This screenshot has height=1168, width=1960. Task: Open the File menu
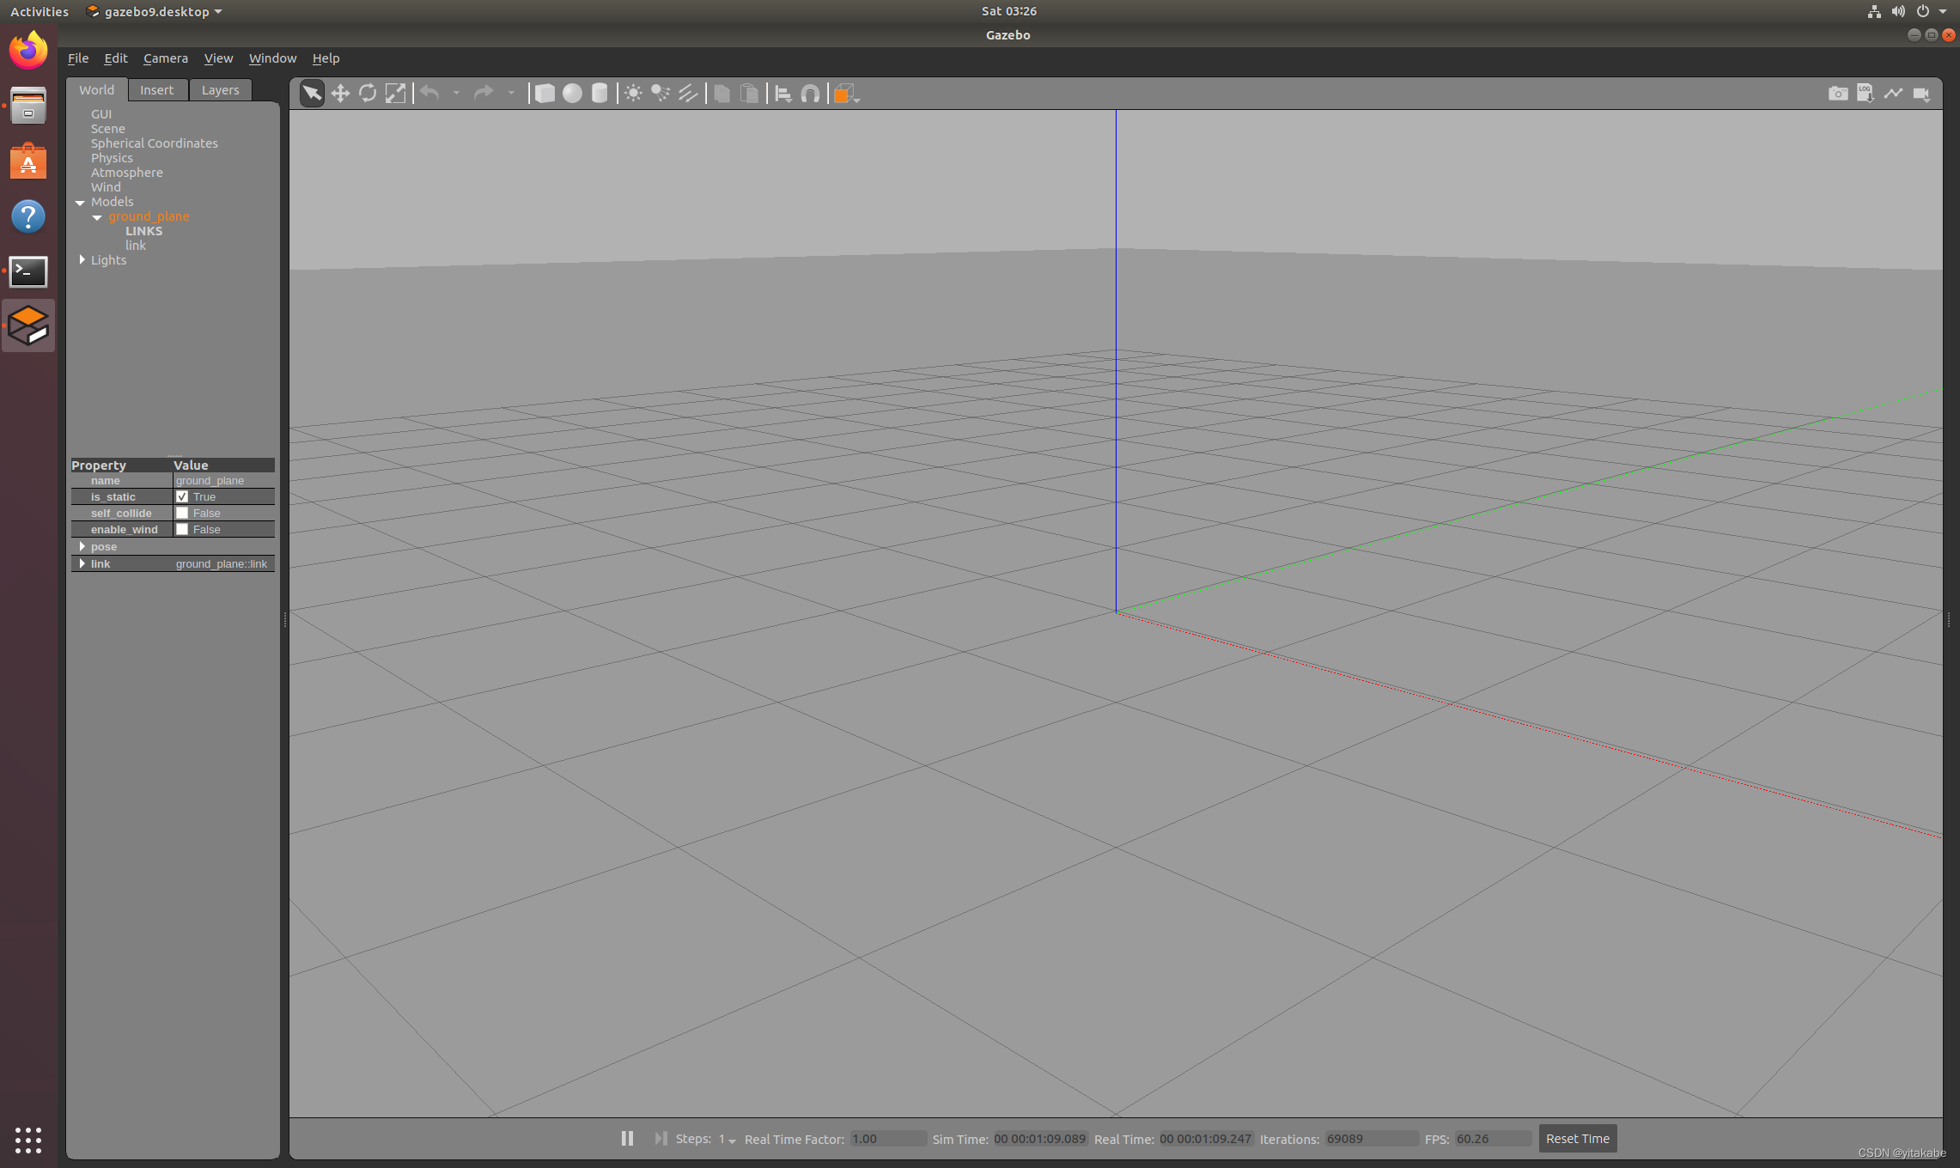[78, 58]
